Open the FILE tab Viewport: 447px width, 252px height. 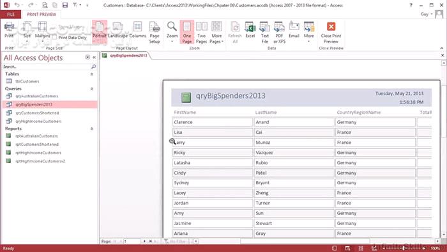11,14
